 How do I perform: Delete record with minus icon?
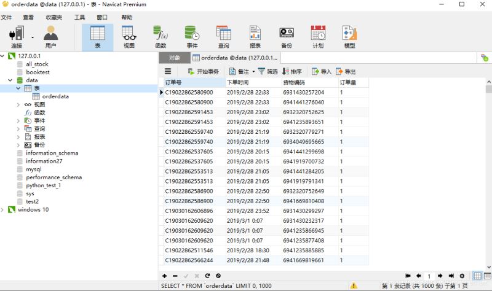click(x=175, y=276)
